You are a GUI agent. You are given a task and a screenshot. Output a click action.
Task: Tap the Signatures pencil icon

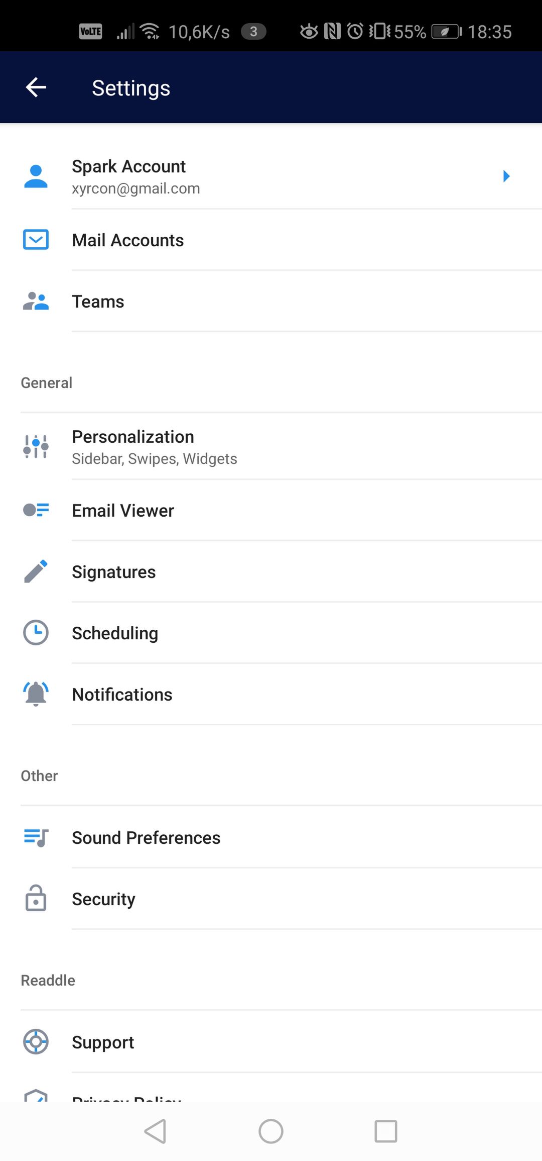36,571
